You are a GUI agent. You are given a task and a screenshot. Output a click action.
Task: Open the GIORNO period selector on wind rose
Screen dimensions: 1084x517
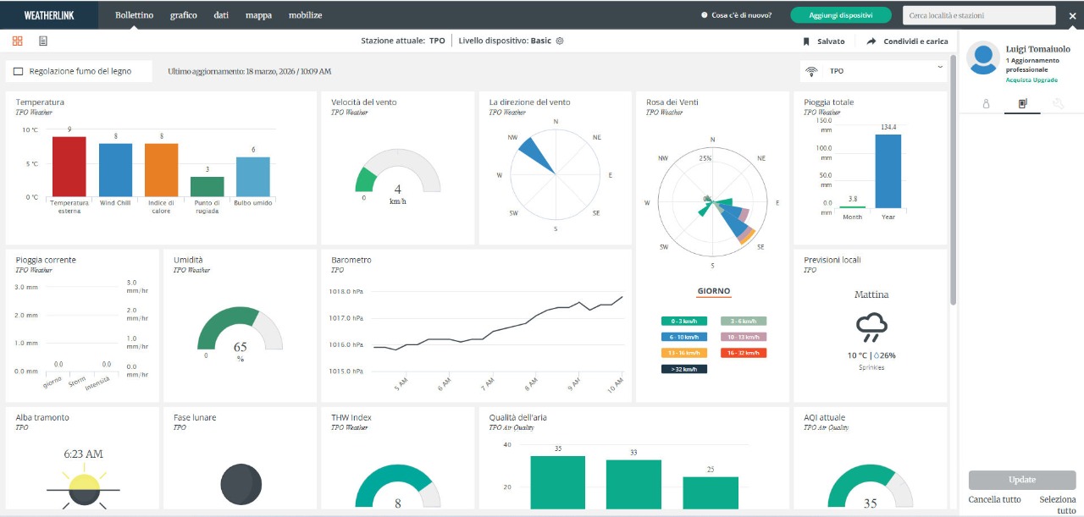[713, 291]
